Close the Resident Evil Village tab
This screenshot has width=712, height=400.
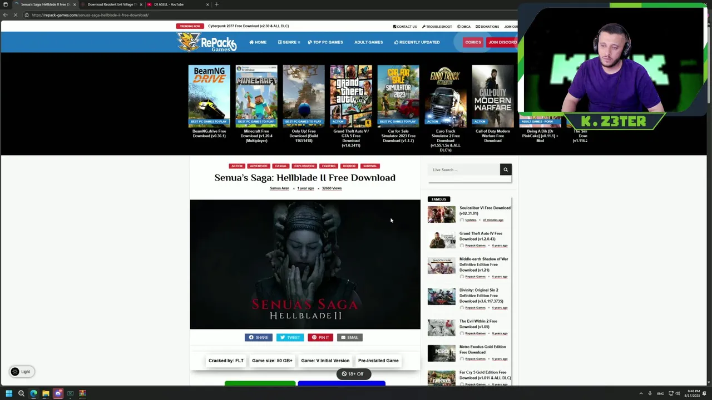point(141,4)
